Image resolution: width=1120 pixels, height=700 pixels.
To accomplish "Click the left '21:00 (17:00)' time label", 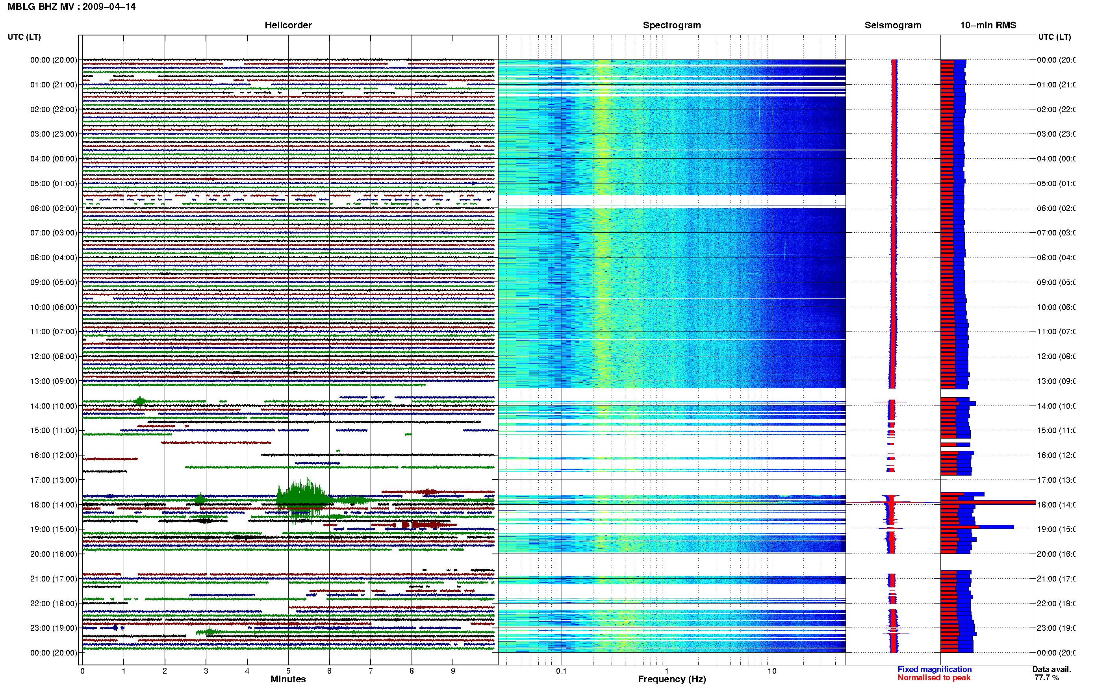I will click(x=54, y=579).
